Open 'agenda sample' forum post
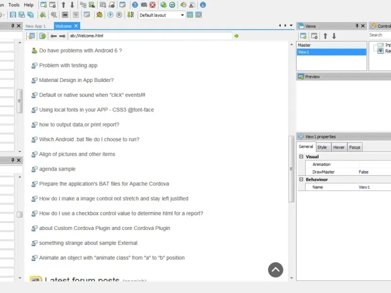 [x=57, y=169]
